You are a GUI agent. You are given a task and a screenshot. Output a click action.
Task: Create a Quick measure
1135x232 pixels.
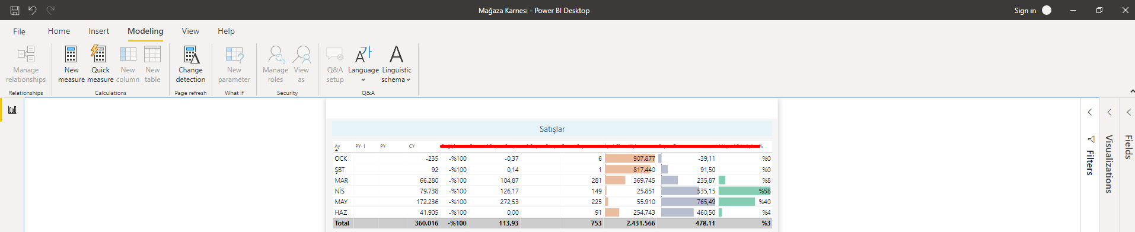pos(100,64)
